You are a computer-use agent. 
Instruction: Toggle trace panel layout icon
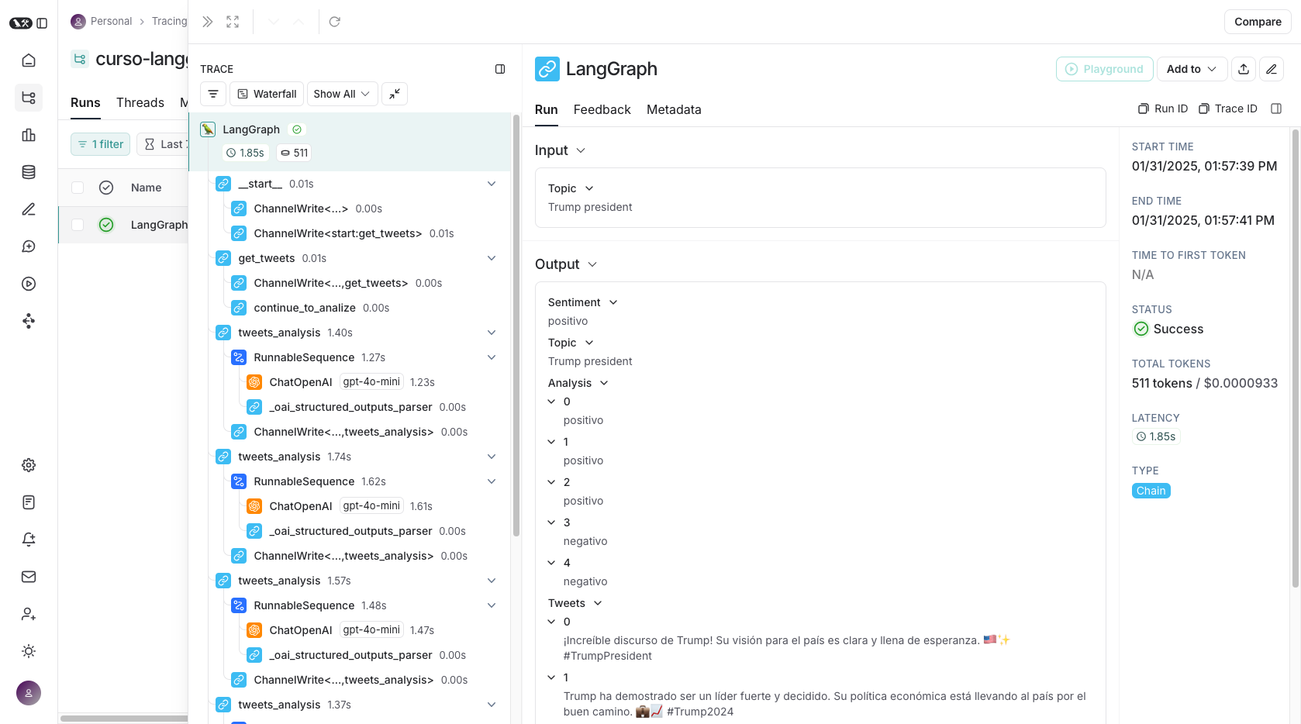(x=500, y=69)
